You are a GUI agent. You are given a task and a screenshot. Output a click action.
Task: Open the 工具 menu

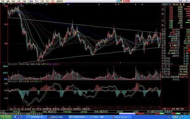tap(42, 1)
